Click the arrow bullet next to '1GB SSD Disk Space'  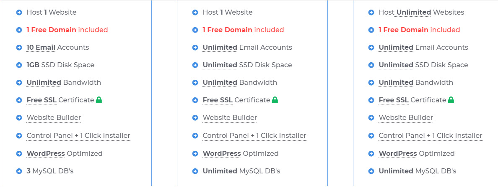tap(19, 65)
